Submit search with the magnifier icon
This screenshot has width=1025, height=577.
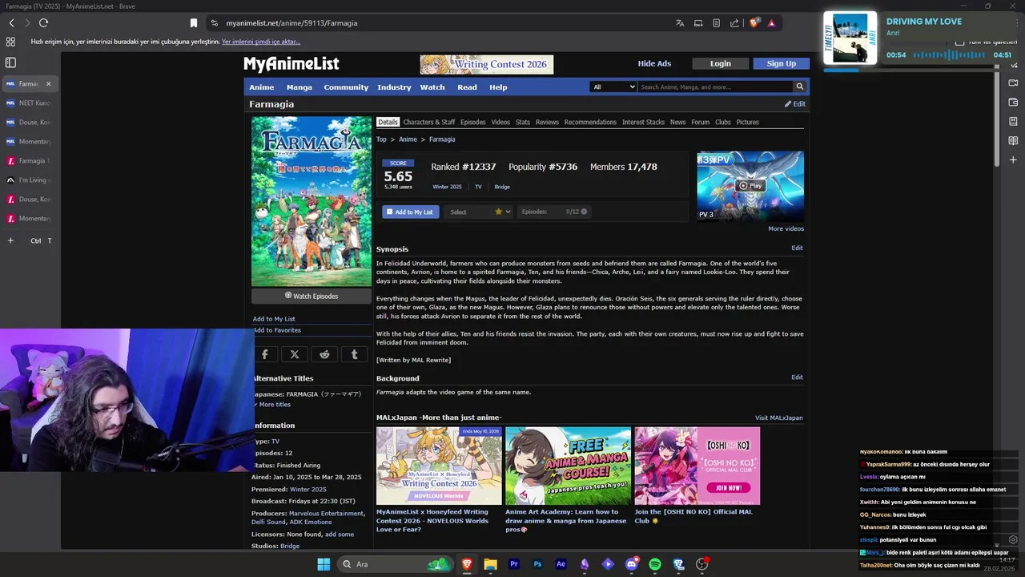pyautogui.click(x=799, y=87)
